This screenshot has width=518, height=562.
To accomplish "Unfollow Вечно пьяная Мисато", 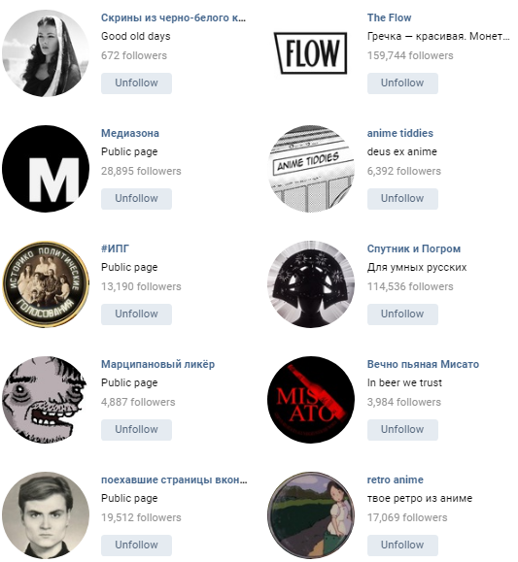I will [402, 429].
